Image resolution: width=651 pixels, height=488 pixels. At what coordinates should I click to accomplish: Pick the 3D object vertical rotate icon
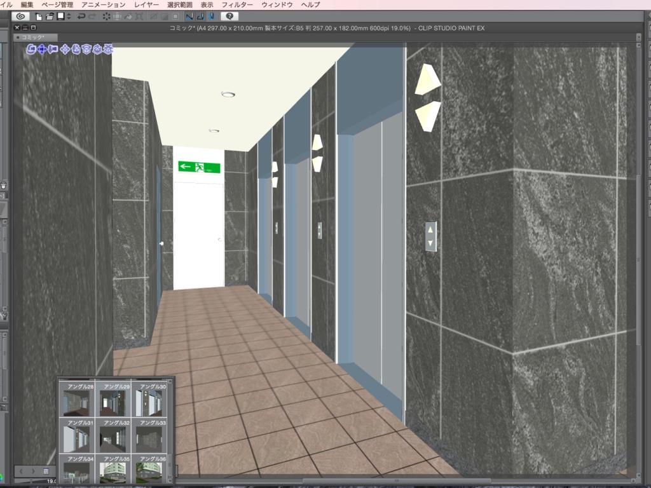click(x=76, y=49)
